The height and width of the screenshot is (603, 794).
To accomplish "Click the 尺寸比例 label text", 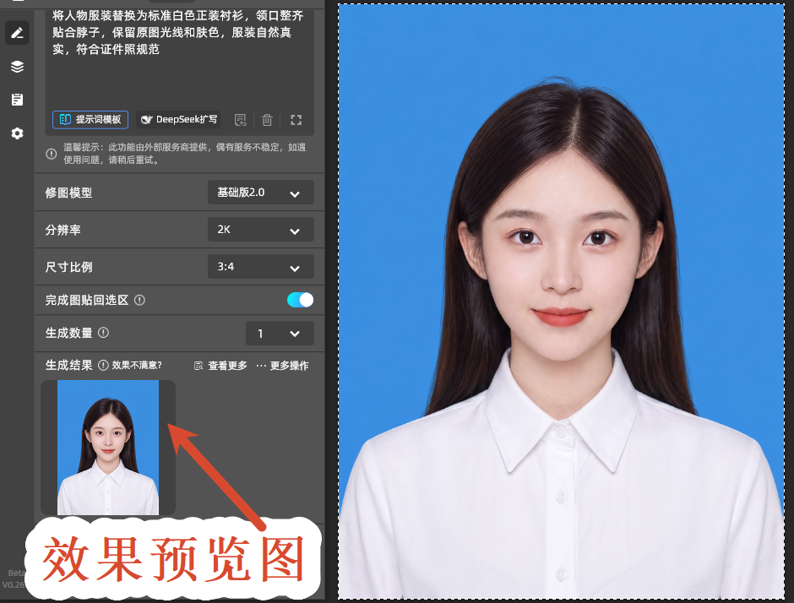I will pos(69,267).
